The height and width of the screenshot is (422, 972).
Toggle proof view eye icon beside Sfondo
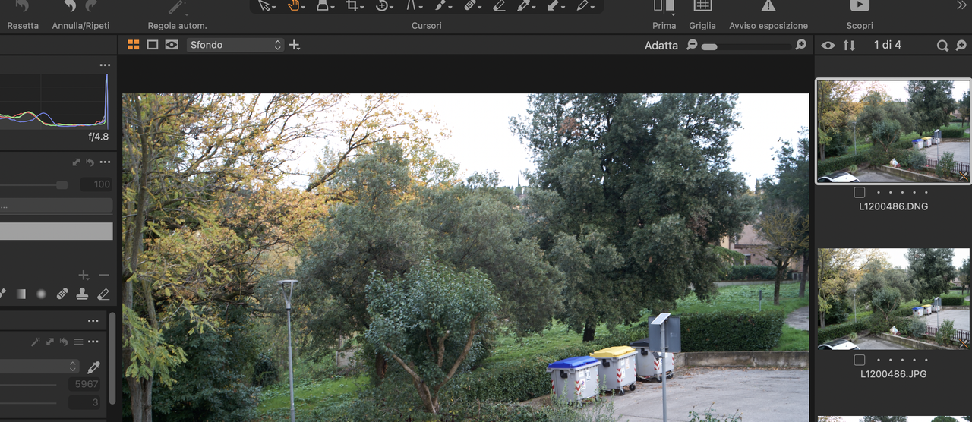tap(172, 45)
